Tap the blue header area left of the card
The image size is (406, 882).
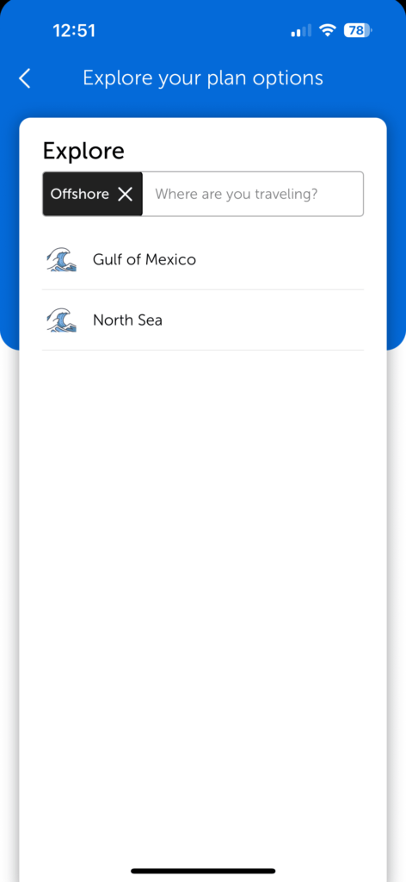[9, 225]
